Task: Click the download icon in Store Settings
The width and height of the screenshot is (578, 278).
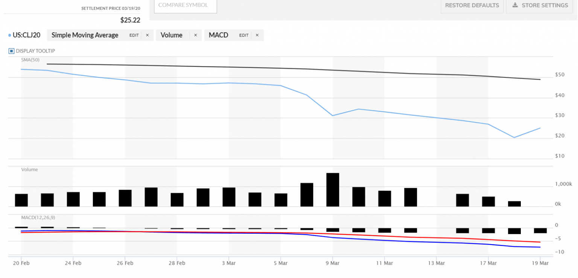Action: pyautogui.click(x=515, y=5)
